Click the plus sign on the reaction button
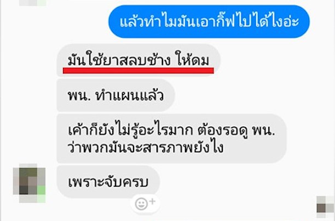Image resolution: width=335 pixels, height=221 pixels. [x=152, y=201]
